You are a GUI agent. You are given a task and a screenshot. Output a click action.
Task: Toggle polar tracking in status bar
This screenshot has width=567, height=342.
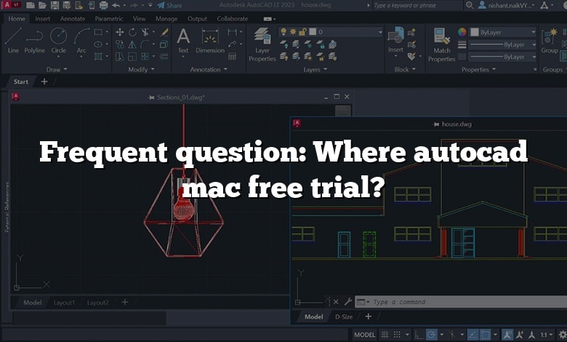[431, 335]
